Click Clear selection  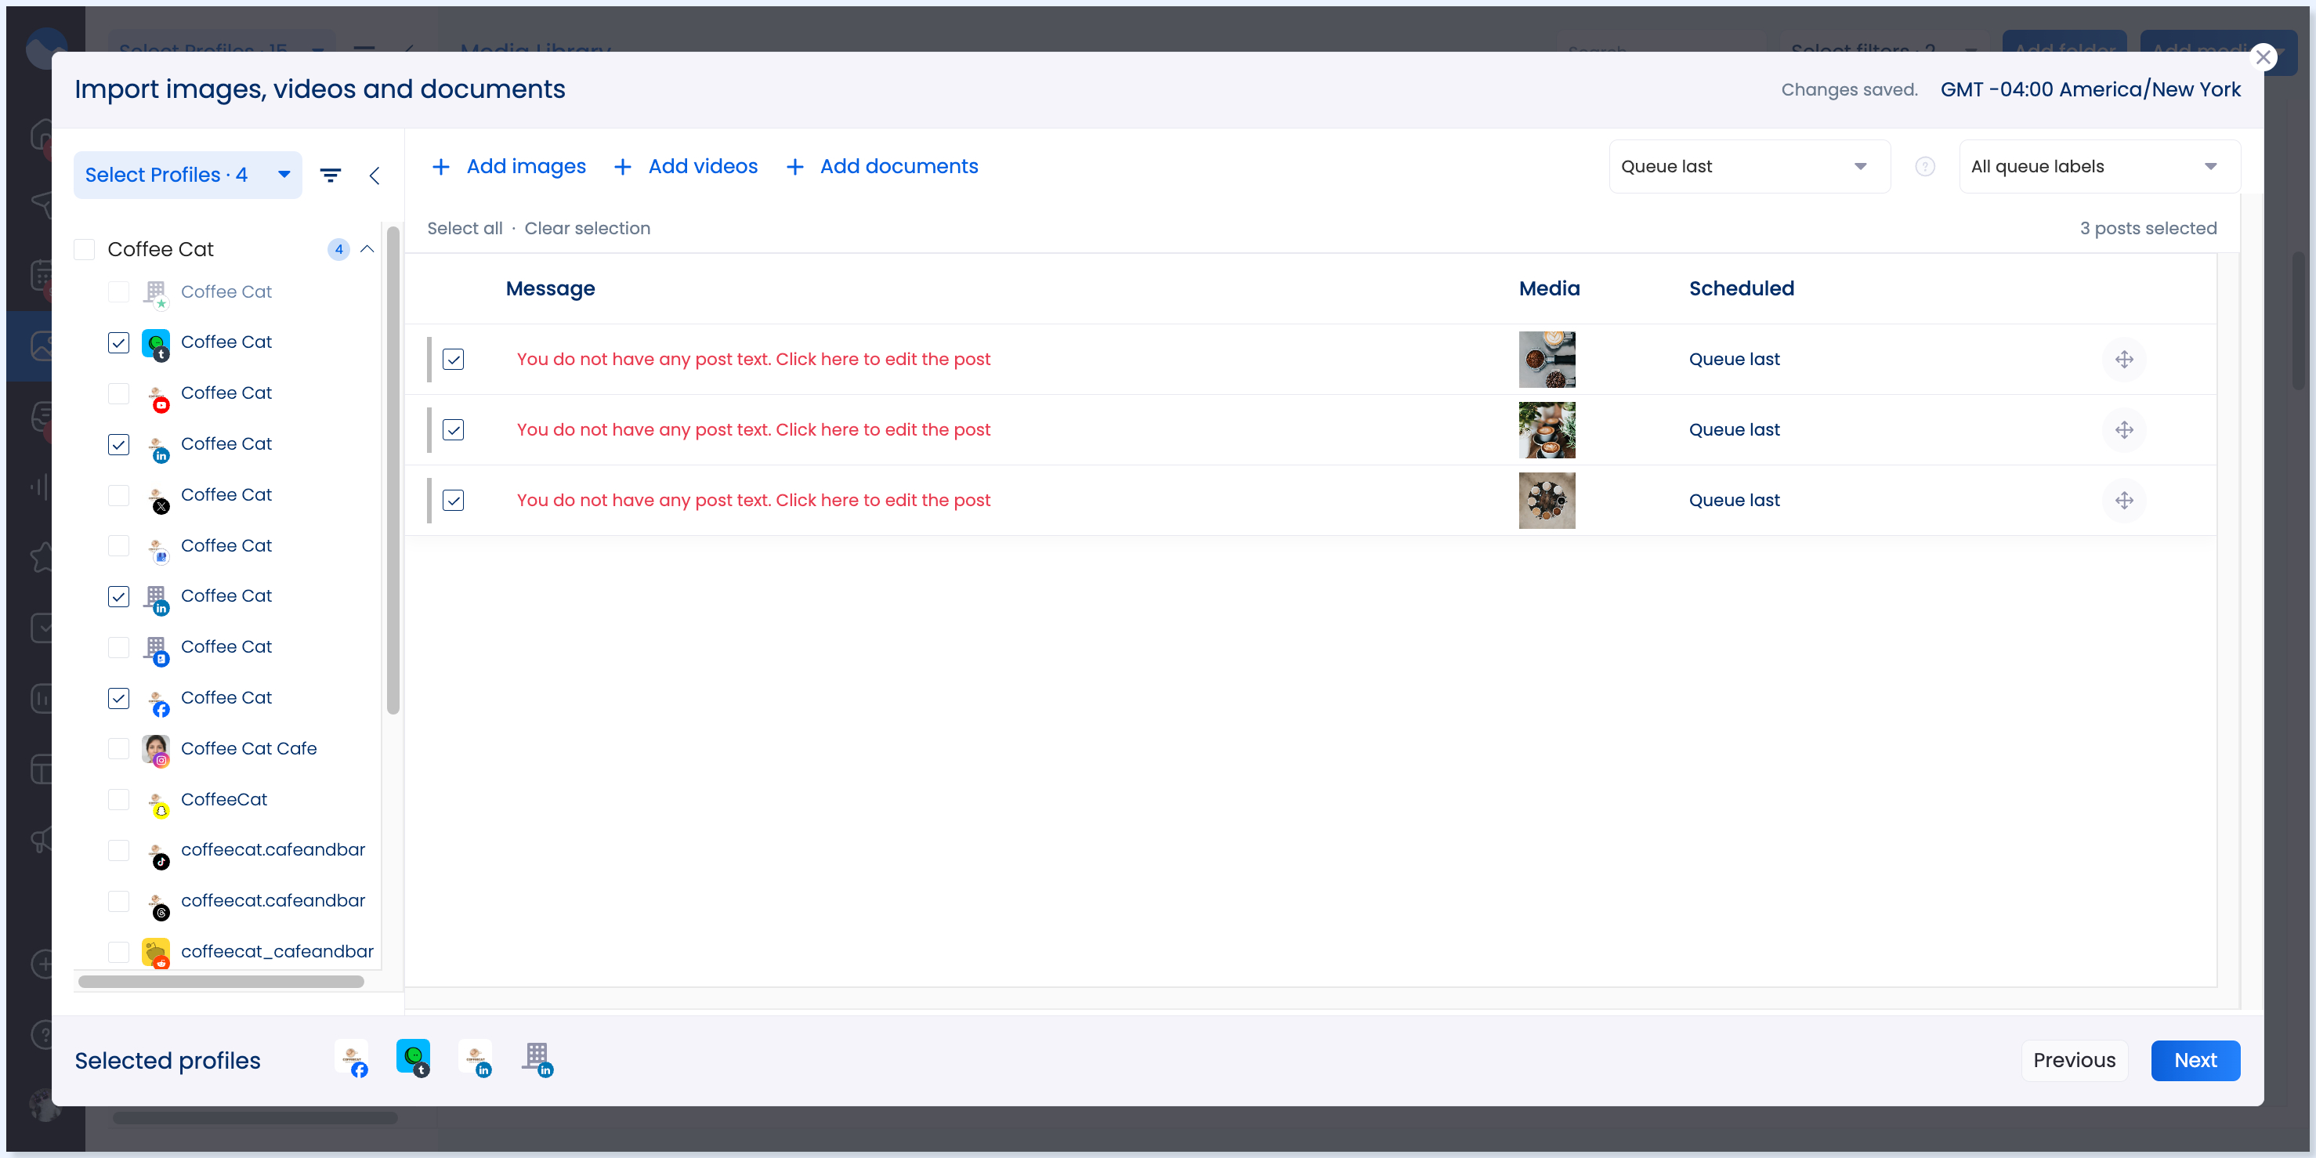click(587, 228)
